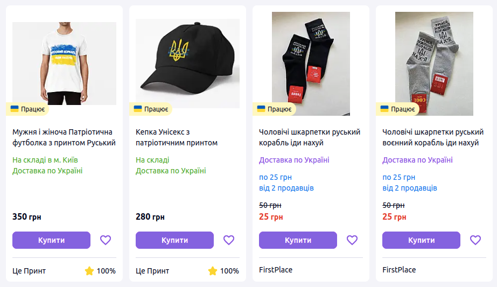Click the star rating for the T-shirt seller
This screenshot has width=497, height=287.
pos(89,271)
